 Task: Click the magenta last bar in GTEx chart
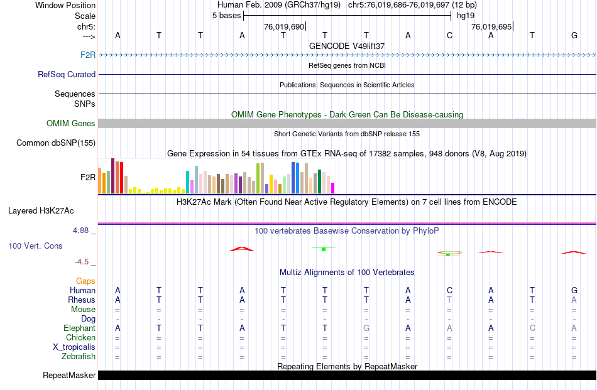pyautogui.click(x=333, y=188)
